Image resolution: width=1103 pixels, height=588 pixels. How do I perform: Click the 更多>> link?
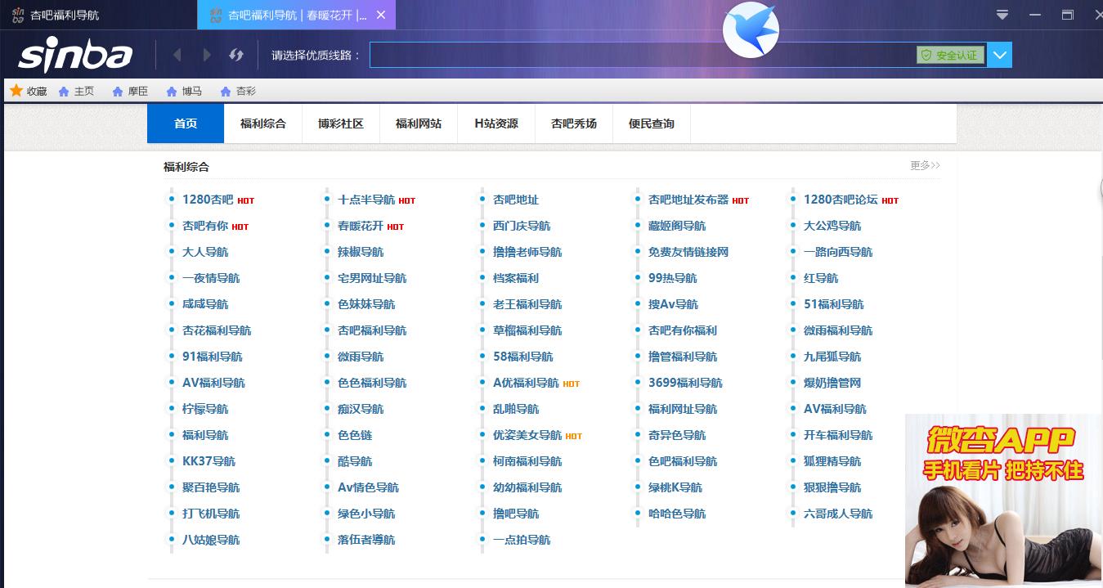point(925,165)
